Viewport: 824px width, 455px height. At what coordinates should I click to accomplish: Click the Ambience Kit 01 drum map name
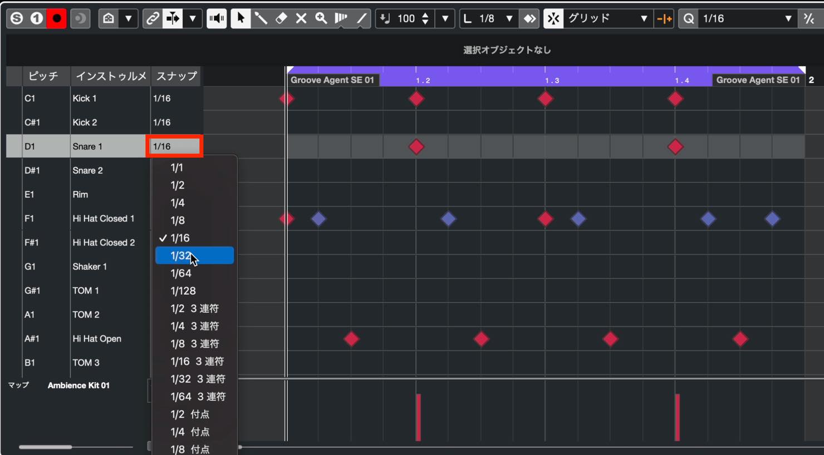click(x=79, y=385)
